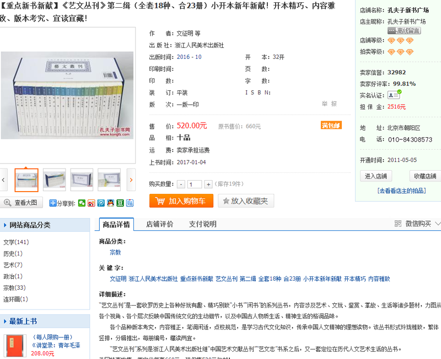The width and height of the screenshot is (441, 359).
Task: Decrease purchase quantity with minus button
Action: (x=181, y=184)
